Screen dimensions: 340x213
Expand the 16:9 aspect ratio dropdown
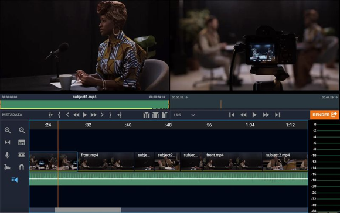coord(193,115)
